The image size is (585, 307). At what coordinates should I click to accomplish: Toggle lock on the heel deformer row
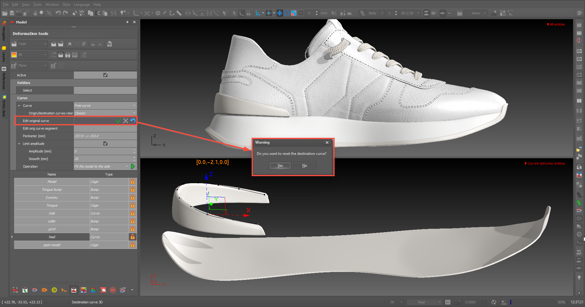click(x=133, y=237)
